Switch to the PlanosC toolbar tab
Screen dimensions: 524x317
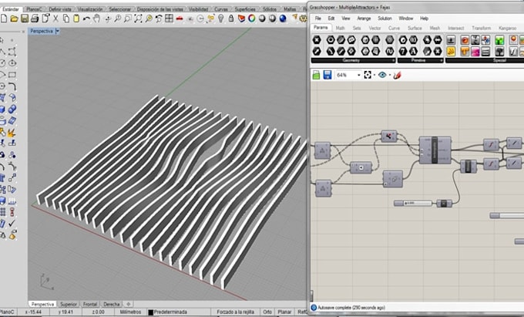pos(34,9)
